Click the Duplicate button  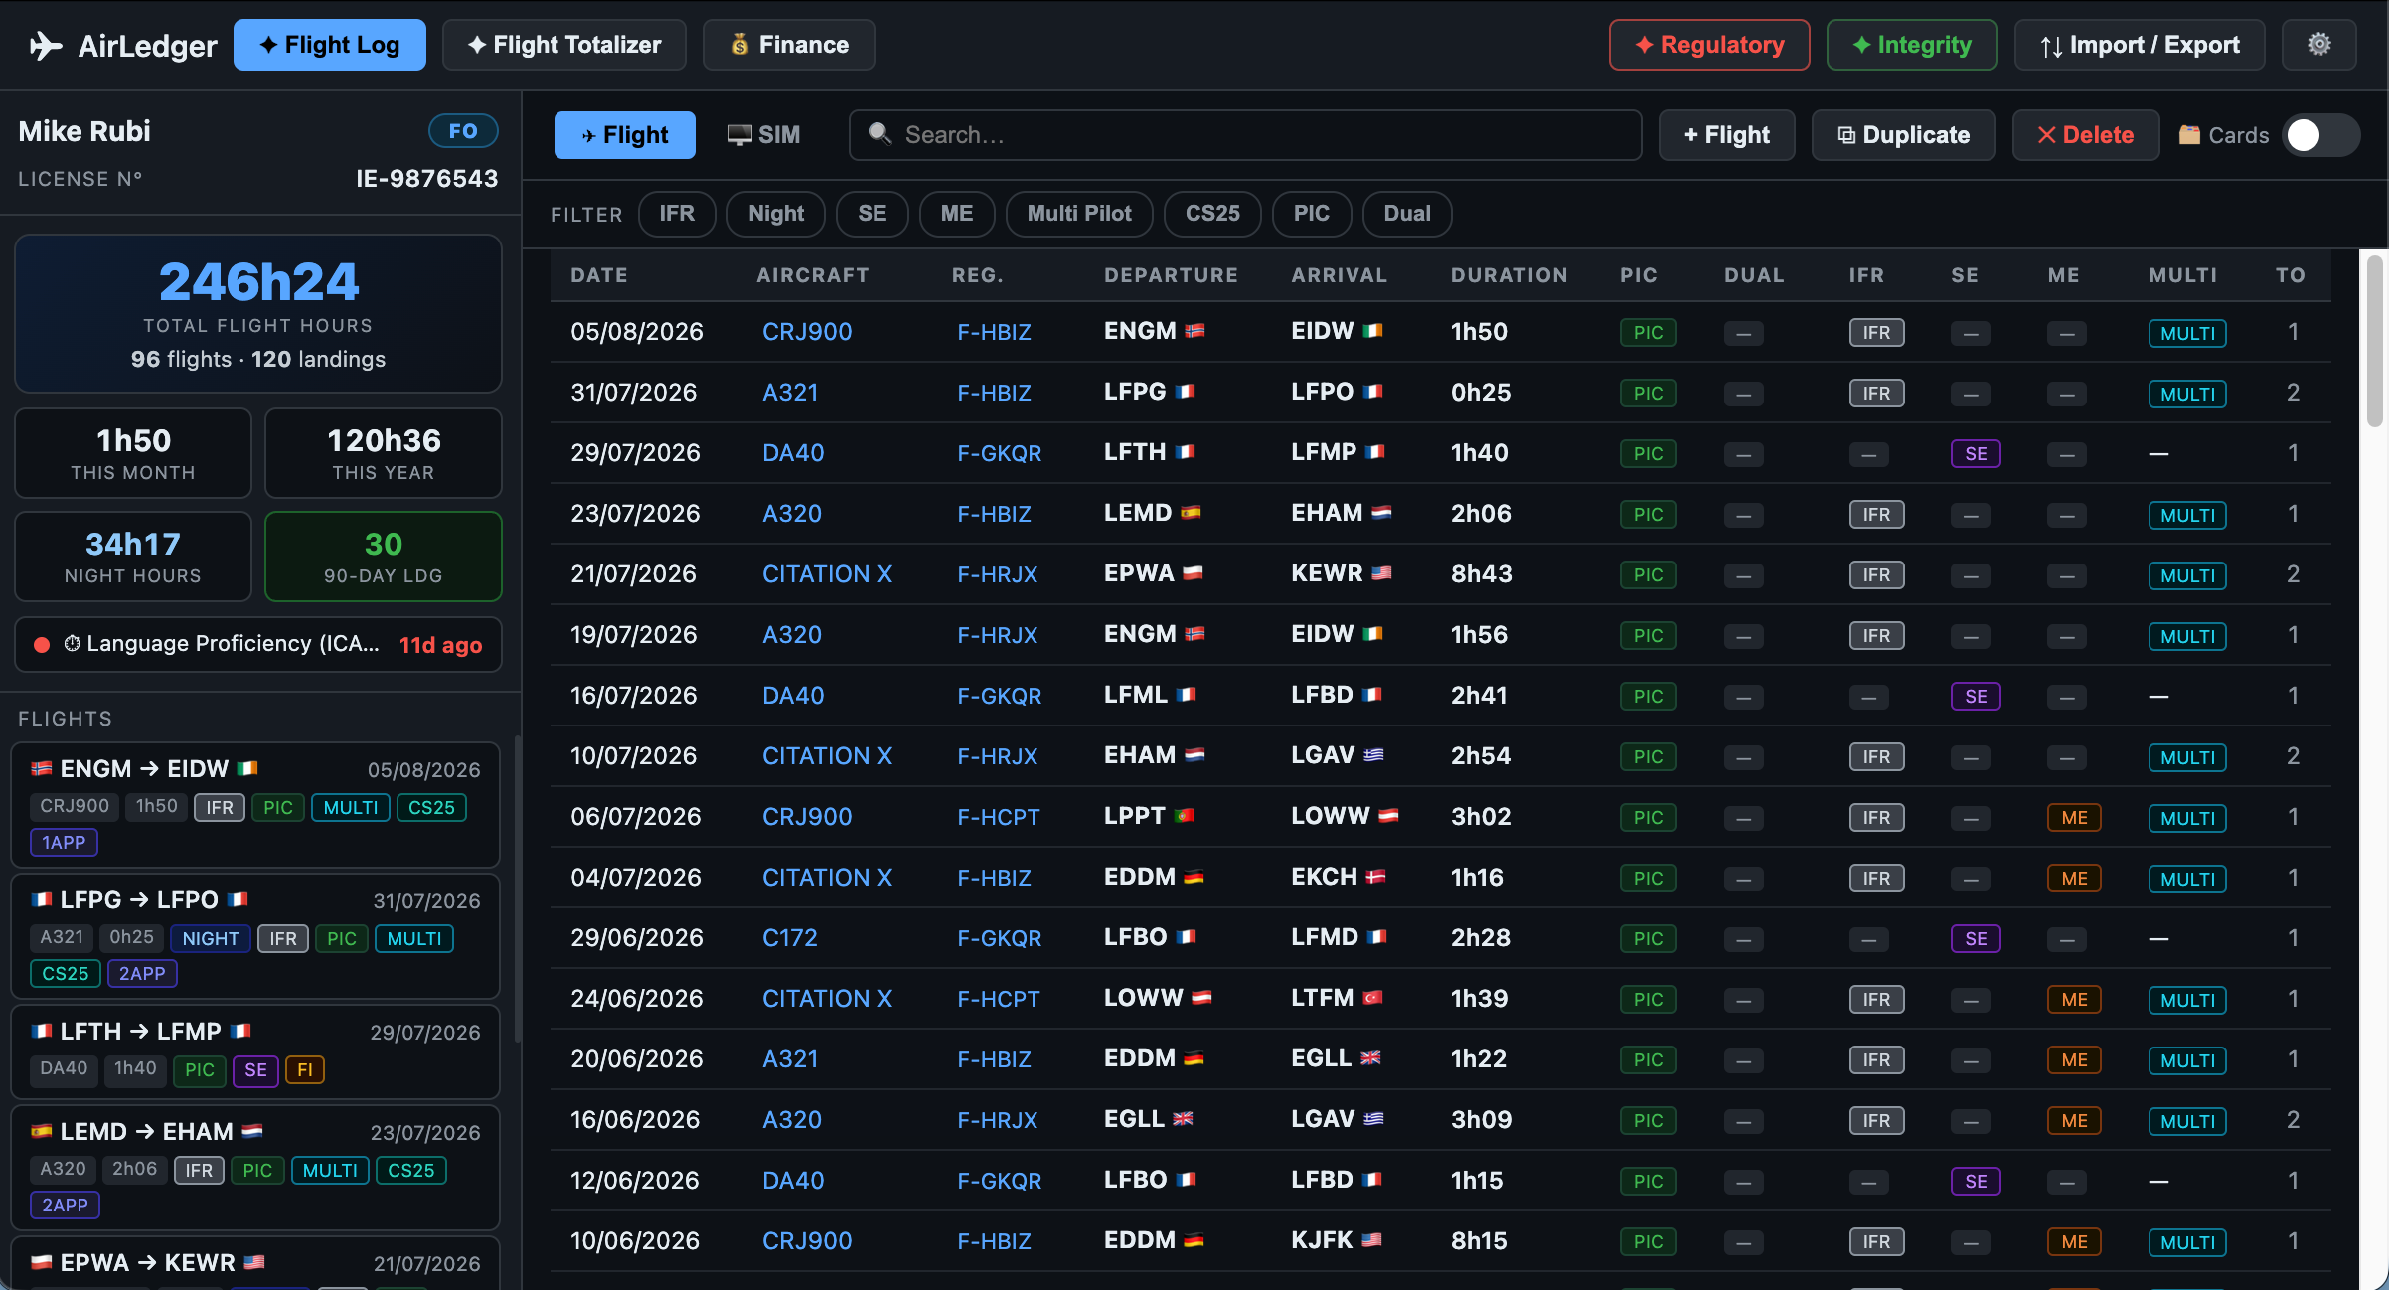(1903, 135)
